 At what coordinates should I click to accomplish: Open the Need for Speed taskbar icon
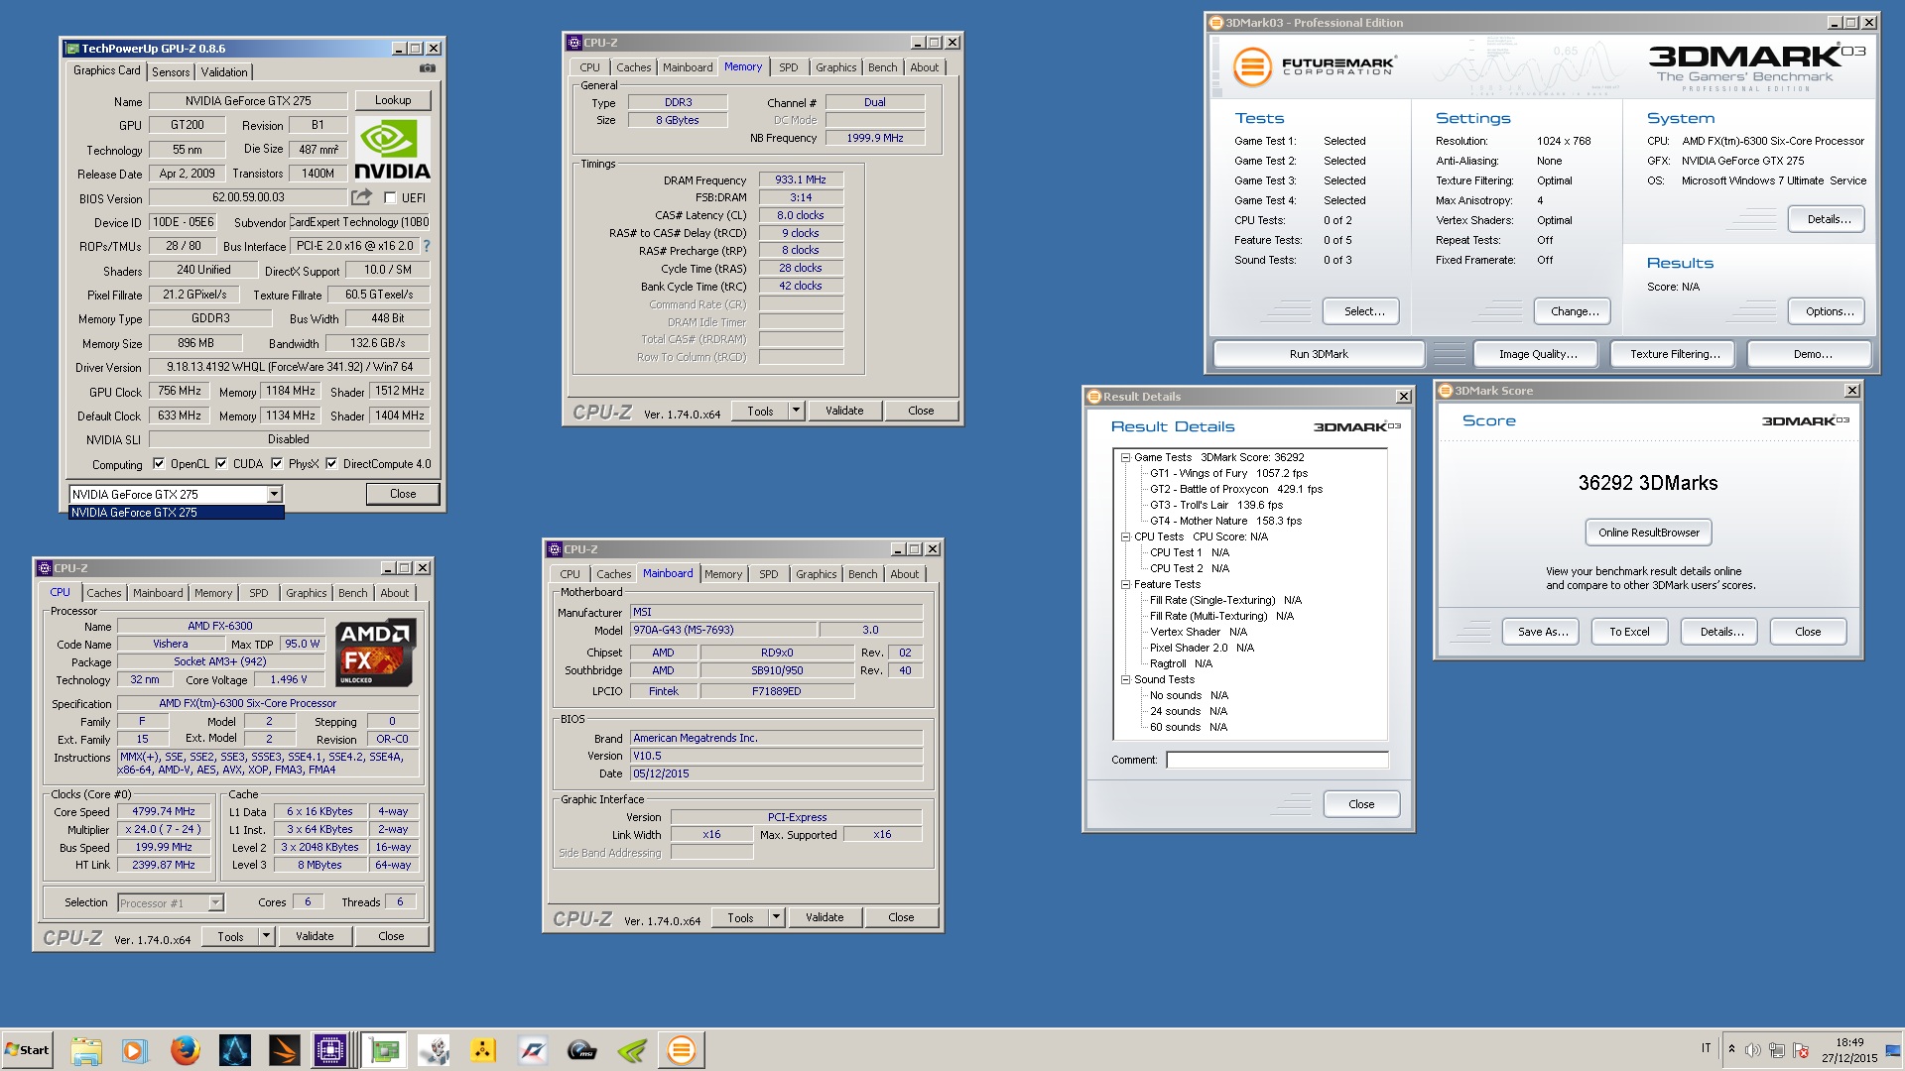click(533, 1050)
